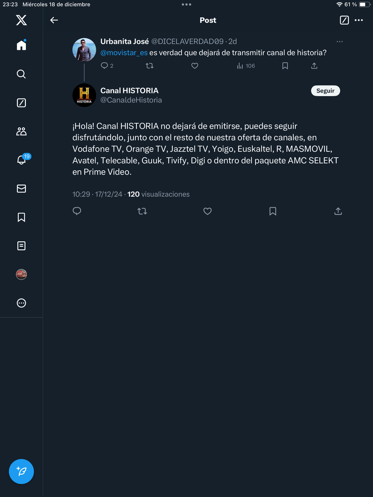Open the @movistar_es mention link
Screen dimensions: 373x497
(x=124, y=52)
